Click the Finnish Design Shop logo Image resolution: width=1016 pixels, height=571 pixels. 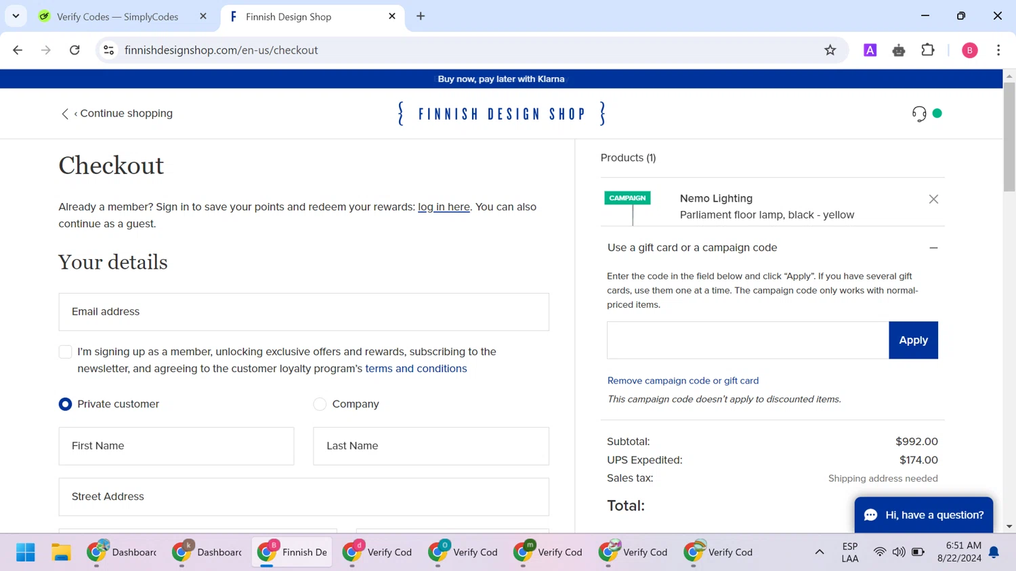pos(501,114)
